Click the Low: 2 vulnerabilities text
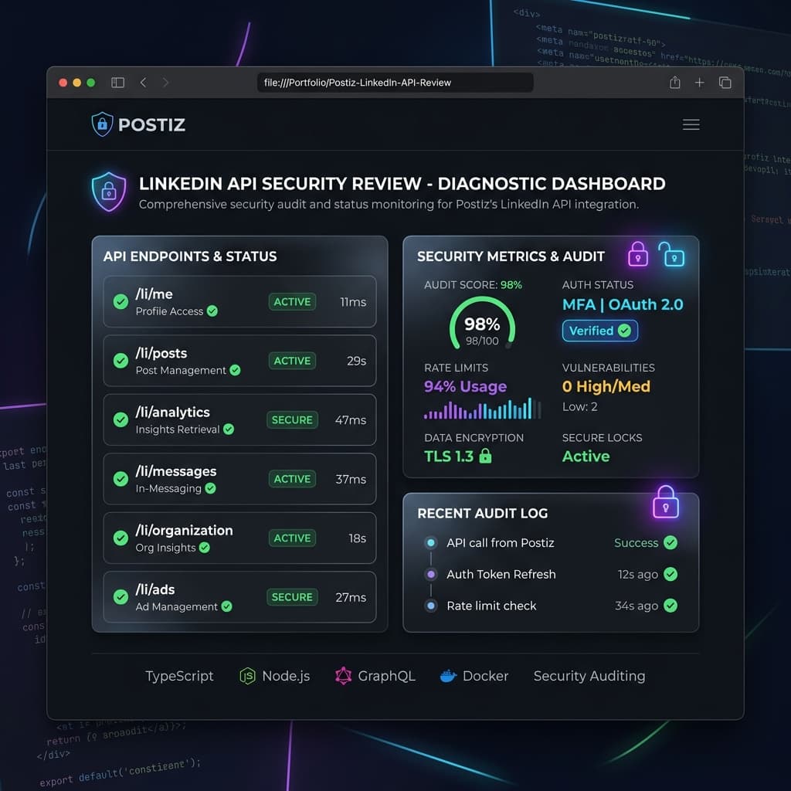791x791 pixels. pyautogui.click(x=579, y=406)
